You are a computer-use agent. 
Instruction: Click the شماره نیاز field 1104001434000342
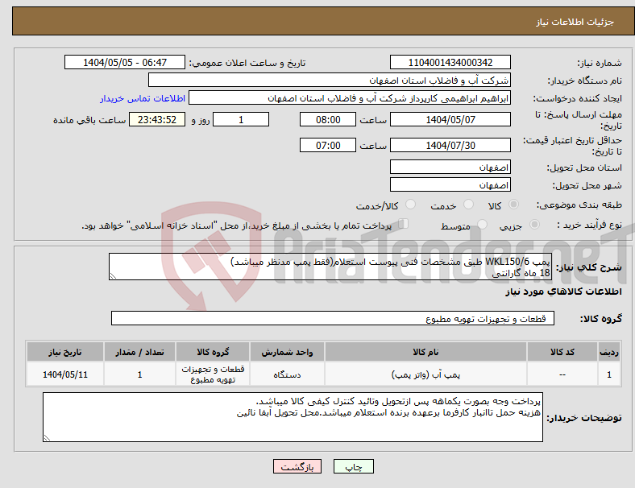click(x=450, y=62)
